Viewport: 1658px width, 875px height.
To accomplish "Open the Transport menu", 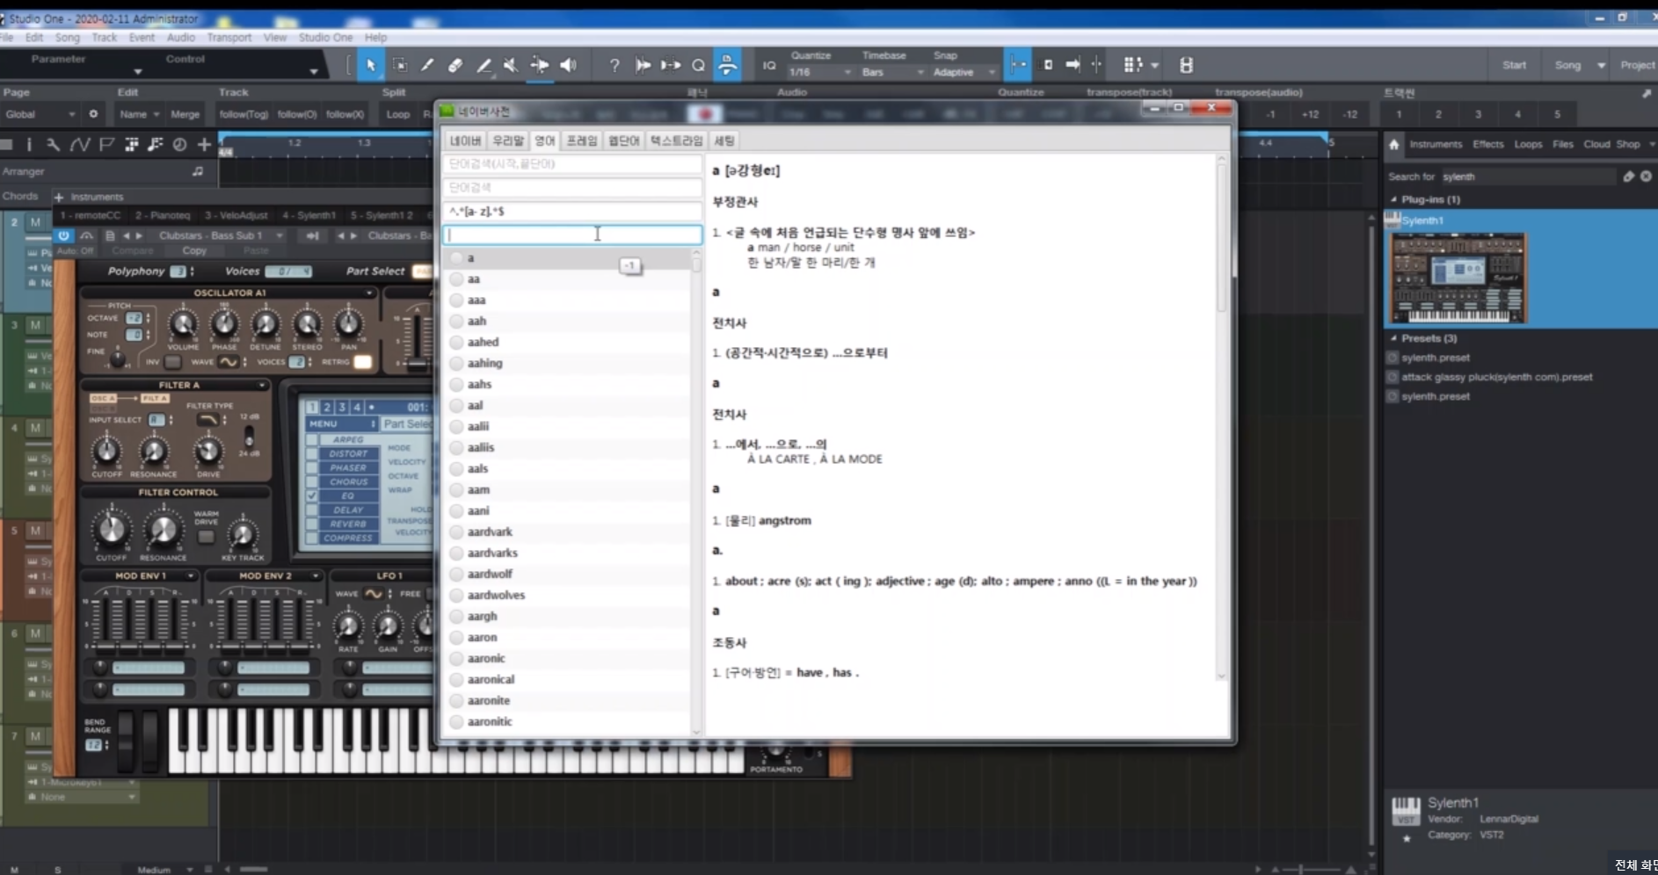I will tap(229, 38).
